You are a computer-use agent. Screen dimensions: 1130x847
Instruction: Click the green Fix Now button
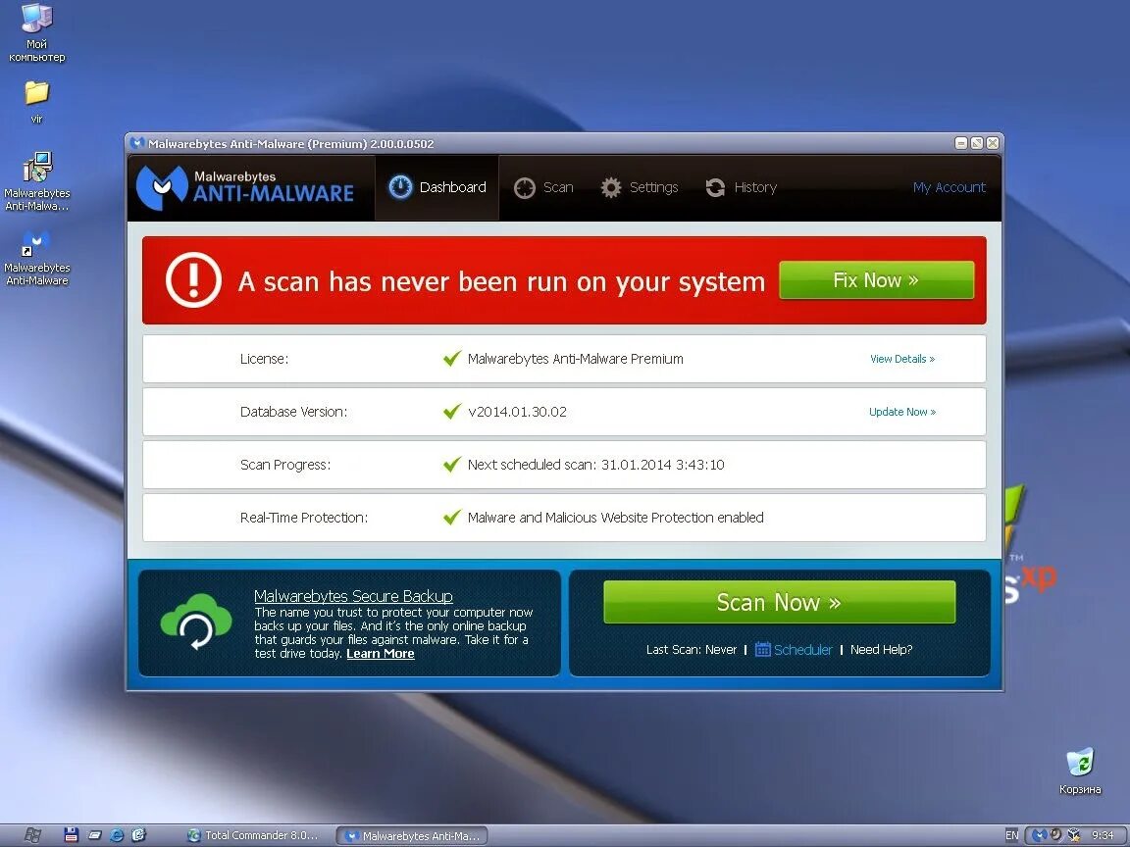pos(876,280)
